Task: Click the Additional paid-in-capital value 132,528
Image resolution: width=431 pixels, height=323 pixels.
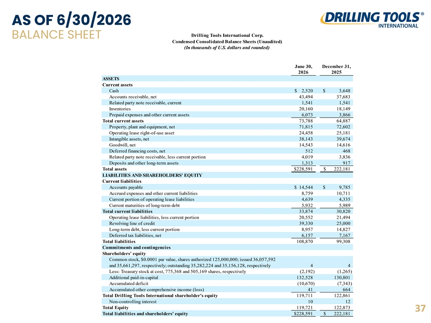Action: pyautogui.click(x=304, y=278)
